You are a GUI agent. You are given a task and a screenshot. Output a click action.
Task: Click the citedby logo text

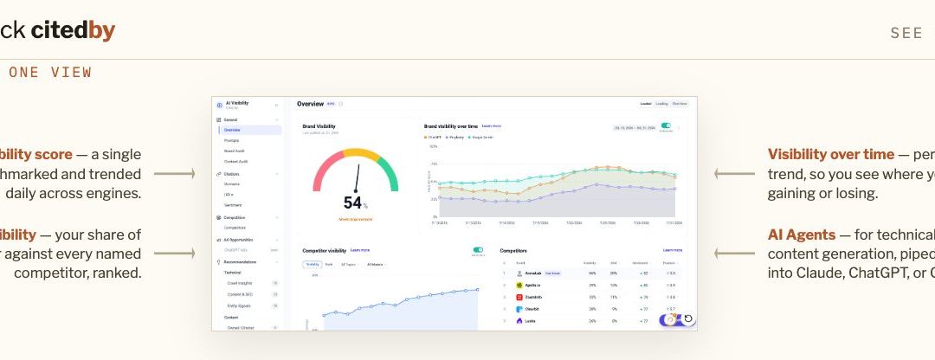tap(73, 29)
